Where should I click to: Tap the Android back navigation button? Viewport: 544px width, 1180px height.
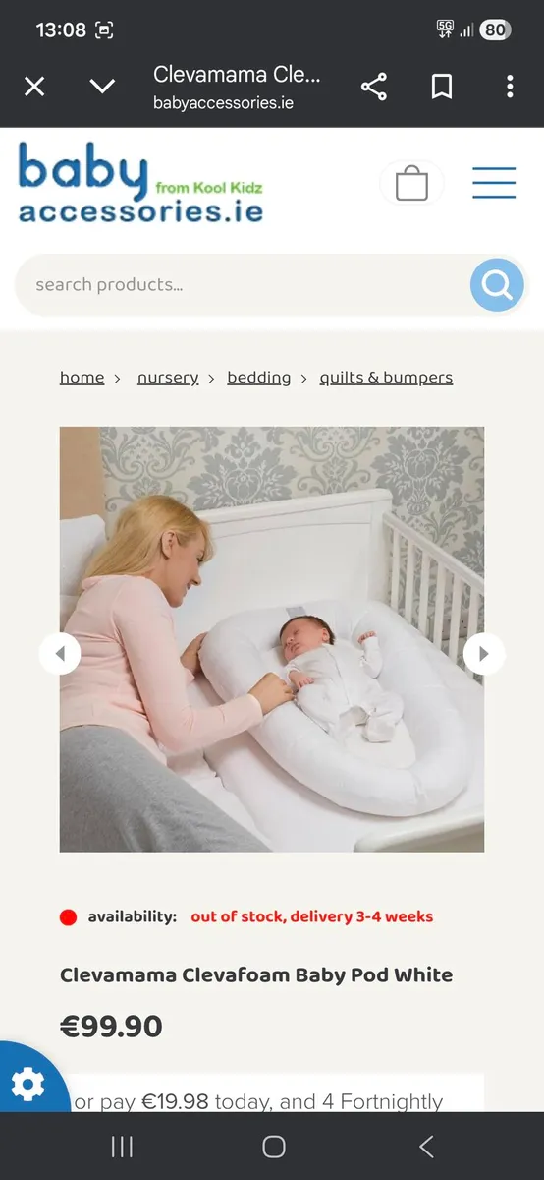point(426,1147)
